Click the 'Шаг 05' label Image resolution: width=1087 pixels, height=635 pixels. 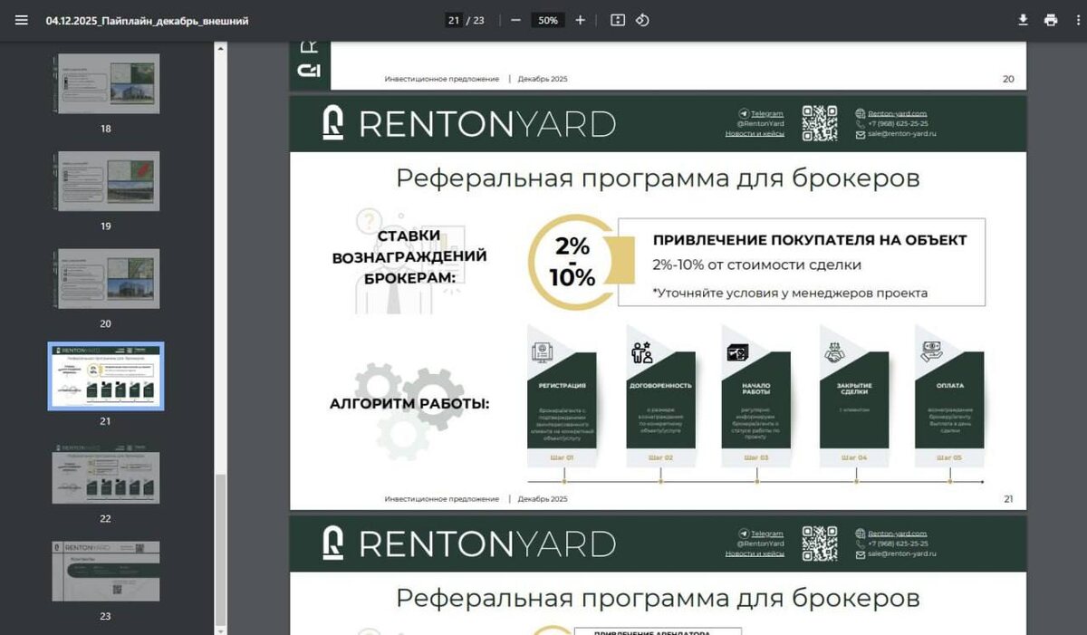tap(949, 457)
